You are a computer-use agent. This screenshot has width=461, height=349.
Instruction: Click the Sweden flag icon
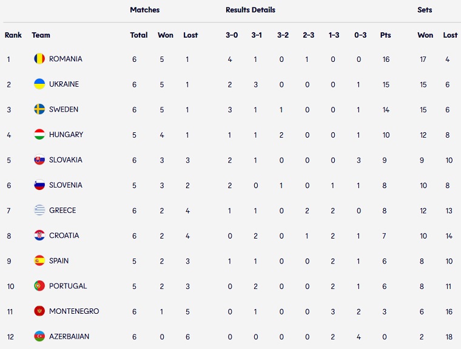point(39,110)
